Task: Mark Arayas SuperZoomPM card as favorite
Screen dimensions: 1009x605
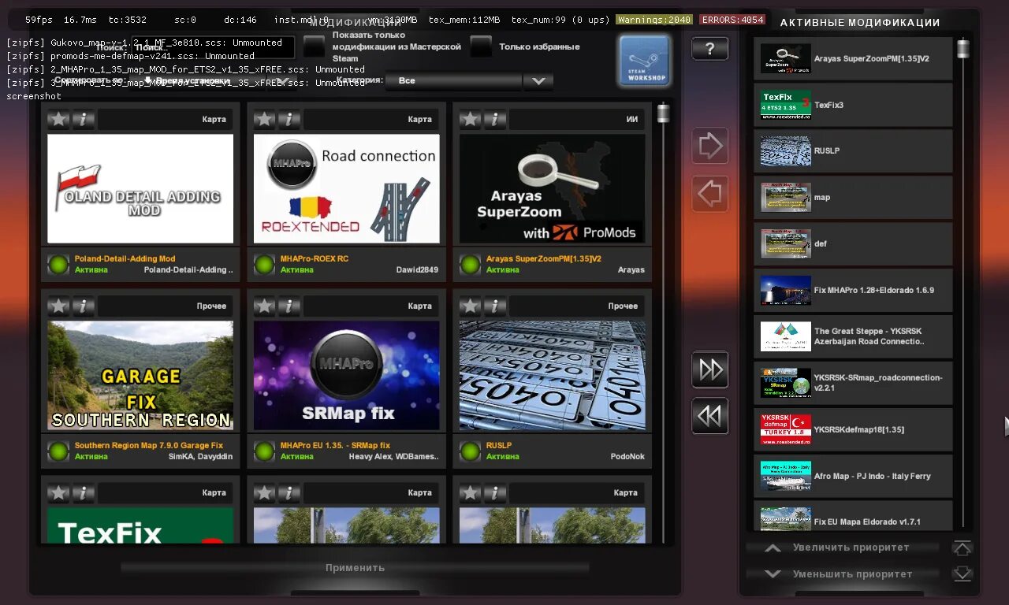Action: 470,119
